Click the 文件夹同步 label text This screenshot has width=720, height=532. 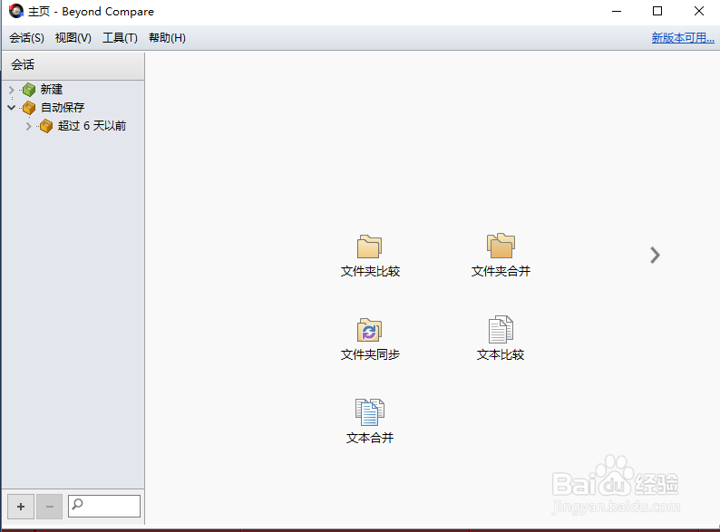pyautogui.click(x=370, y=354)
